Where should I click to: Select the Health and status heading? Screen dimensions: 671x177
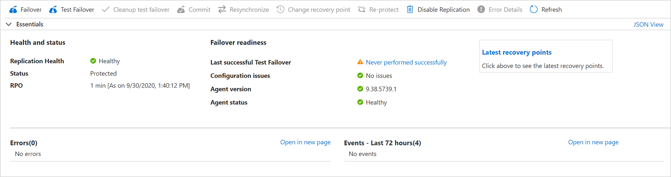38,43
